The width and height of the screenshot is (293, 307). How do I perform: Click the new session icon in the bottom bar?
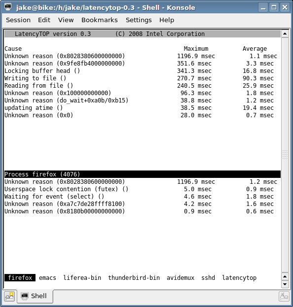[9, 296]
